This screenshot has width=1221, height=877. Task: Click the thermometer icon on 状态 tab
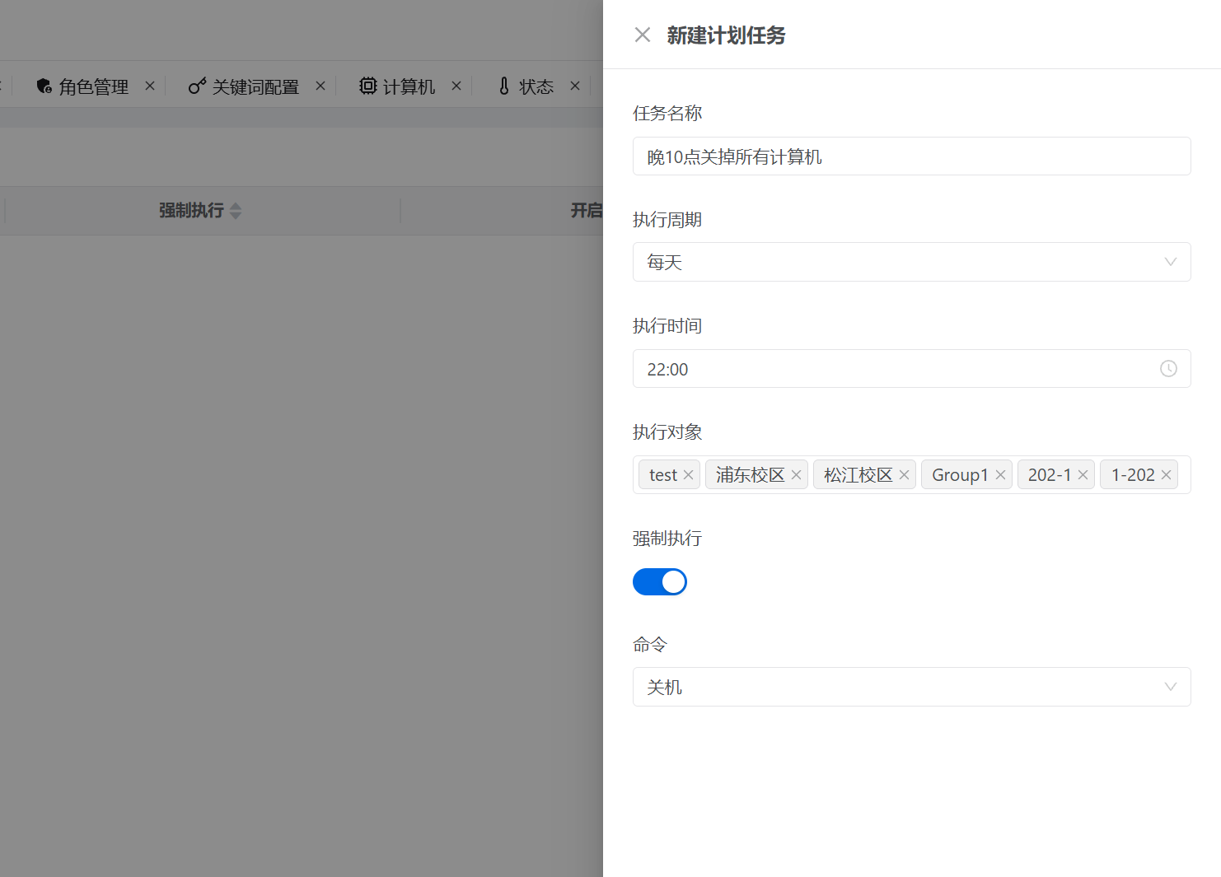point(504,86)
